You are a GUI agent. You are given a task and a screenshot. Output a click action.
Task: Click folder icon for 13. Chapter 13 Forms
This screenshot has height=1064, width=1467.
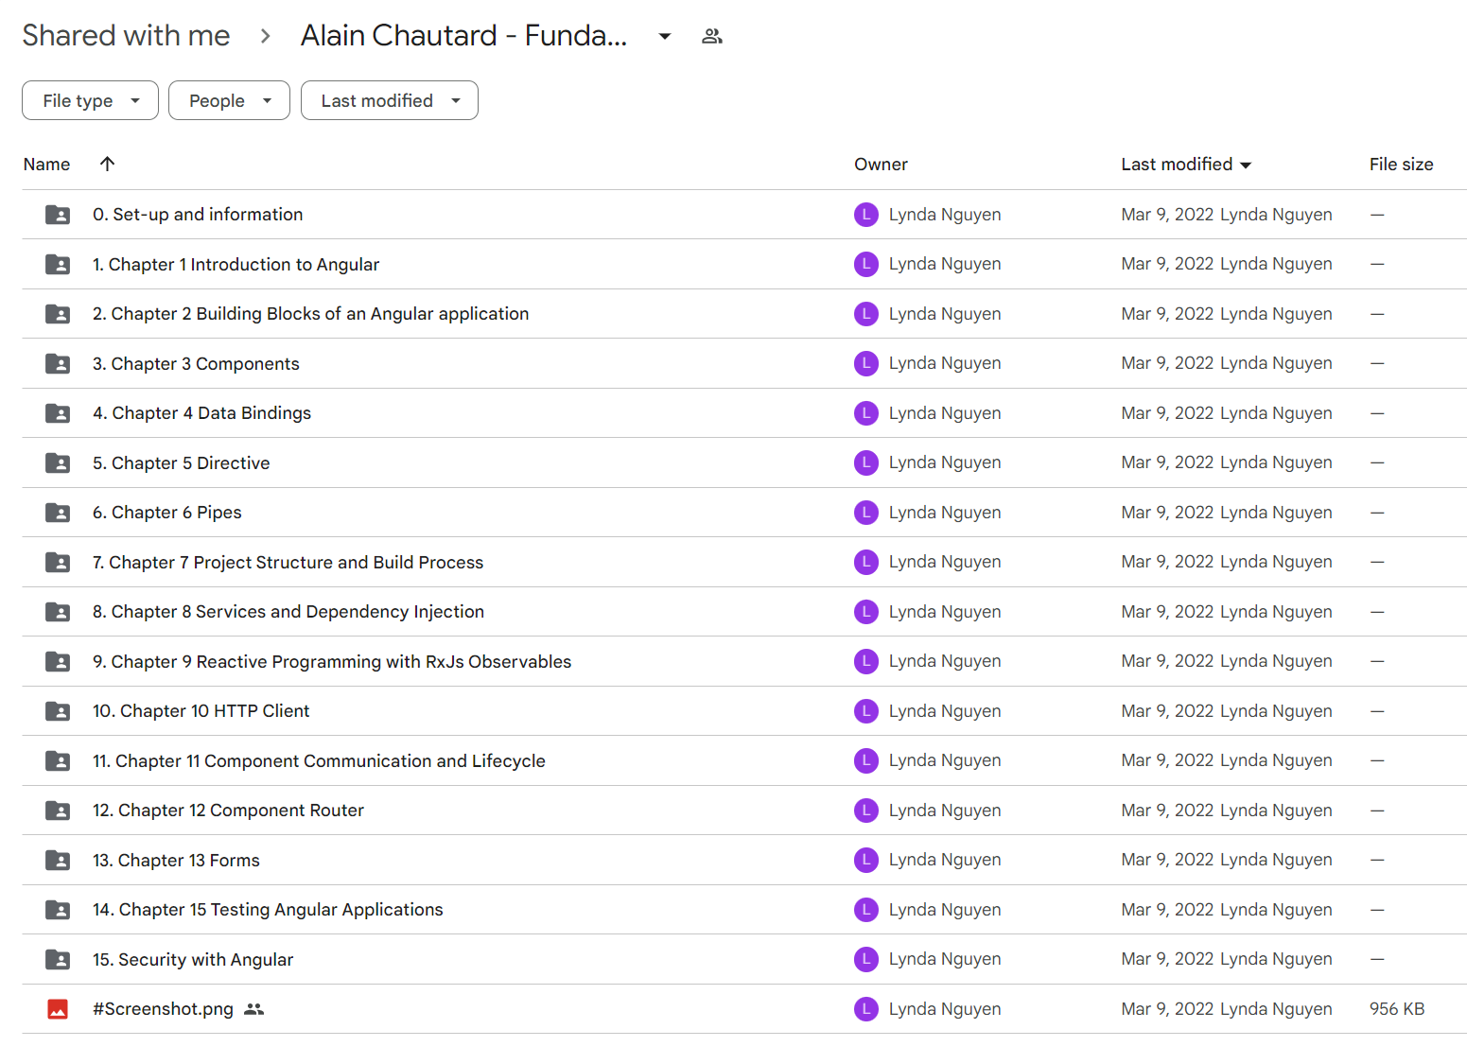[x=58, y=861]
